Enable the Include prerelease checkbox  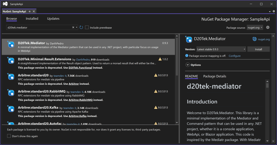pos(87,28)
